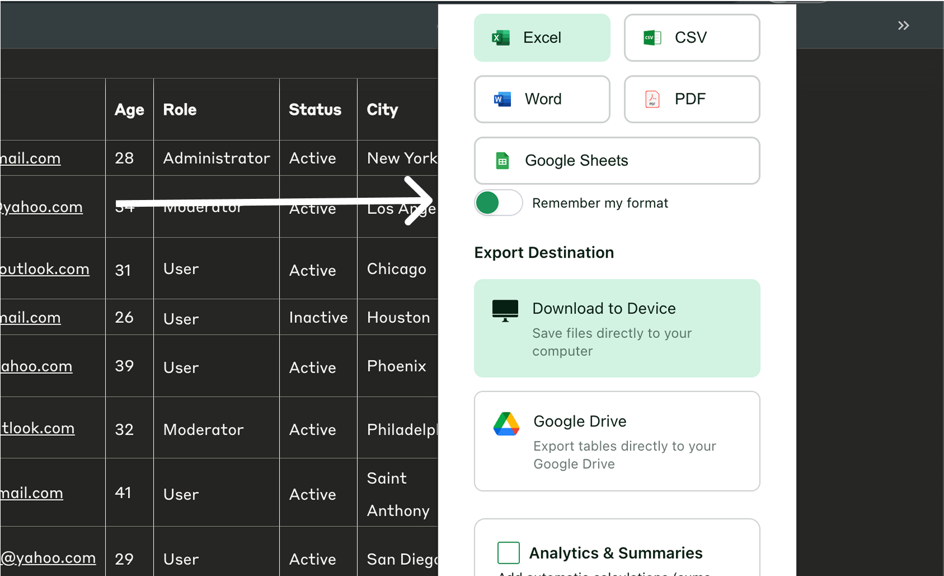Click the age 28 cell
944x576 pixels.
tap(129, 158)
